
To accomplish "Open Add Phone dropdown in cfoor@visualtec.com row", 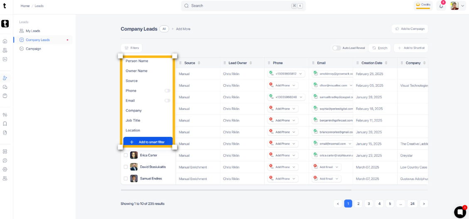I will coord(283,85).
